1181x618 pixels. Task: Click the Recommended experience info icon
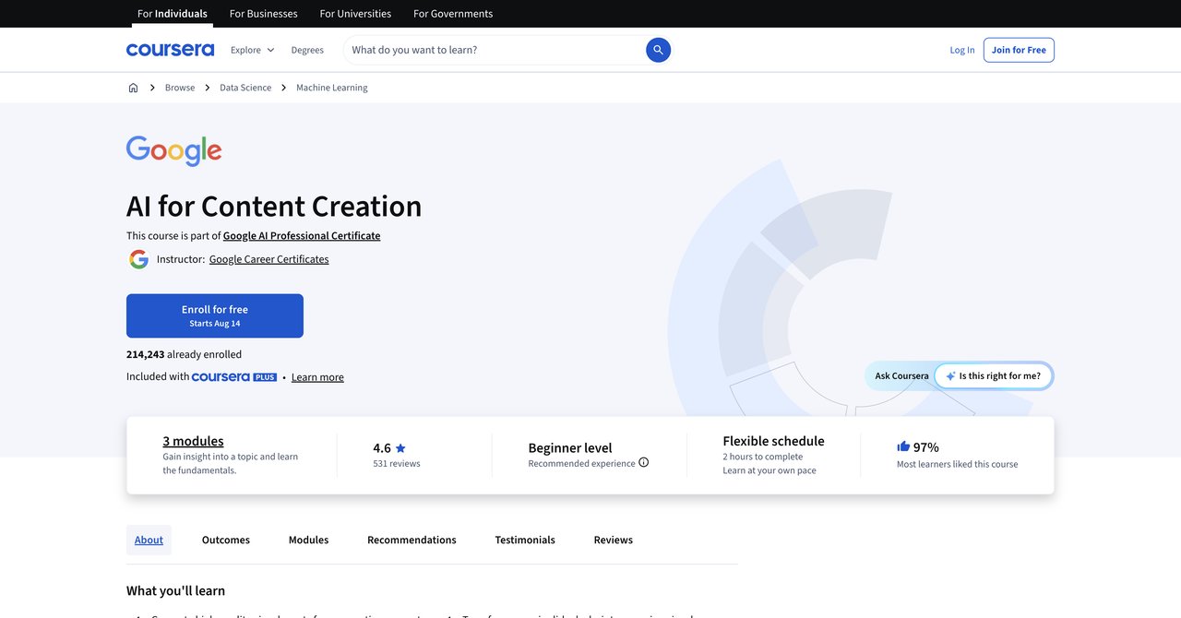tap(644, 463)
